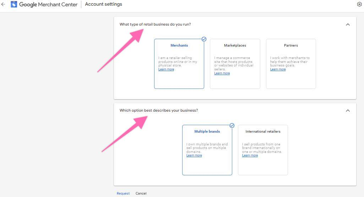This screenshot has height=197, width=364.
Task: Select the Merchants business type card
Action: (x=179, y=64)
